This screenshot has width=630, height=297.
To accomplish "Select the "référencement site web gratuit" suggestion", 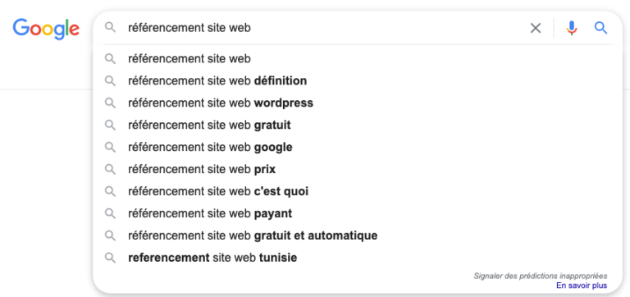I will tap(358, 126).
